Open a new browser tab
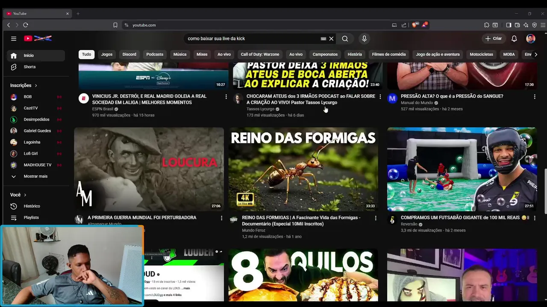The height and width of the screenshot is (307, 547). tap(78, 14)
